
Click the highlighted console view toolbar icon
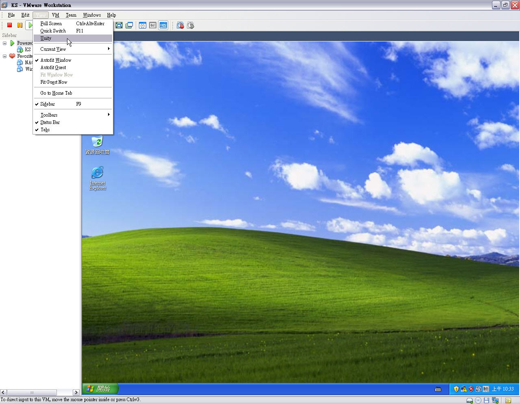tap(163, 25)
